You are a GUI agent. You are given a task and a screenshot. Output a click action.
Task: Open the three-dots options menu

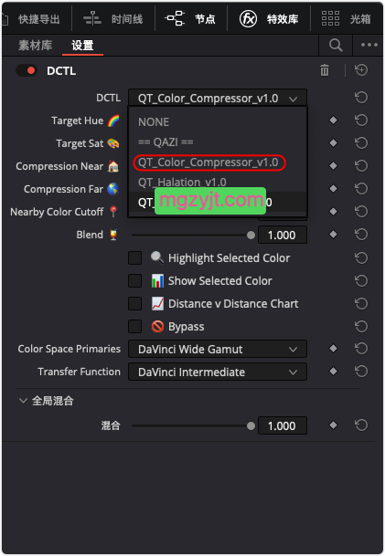pyautogui.click(x=369, y=45)
